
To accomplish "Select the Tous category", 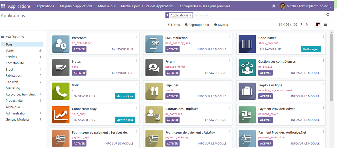I will 22,44.
